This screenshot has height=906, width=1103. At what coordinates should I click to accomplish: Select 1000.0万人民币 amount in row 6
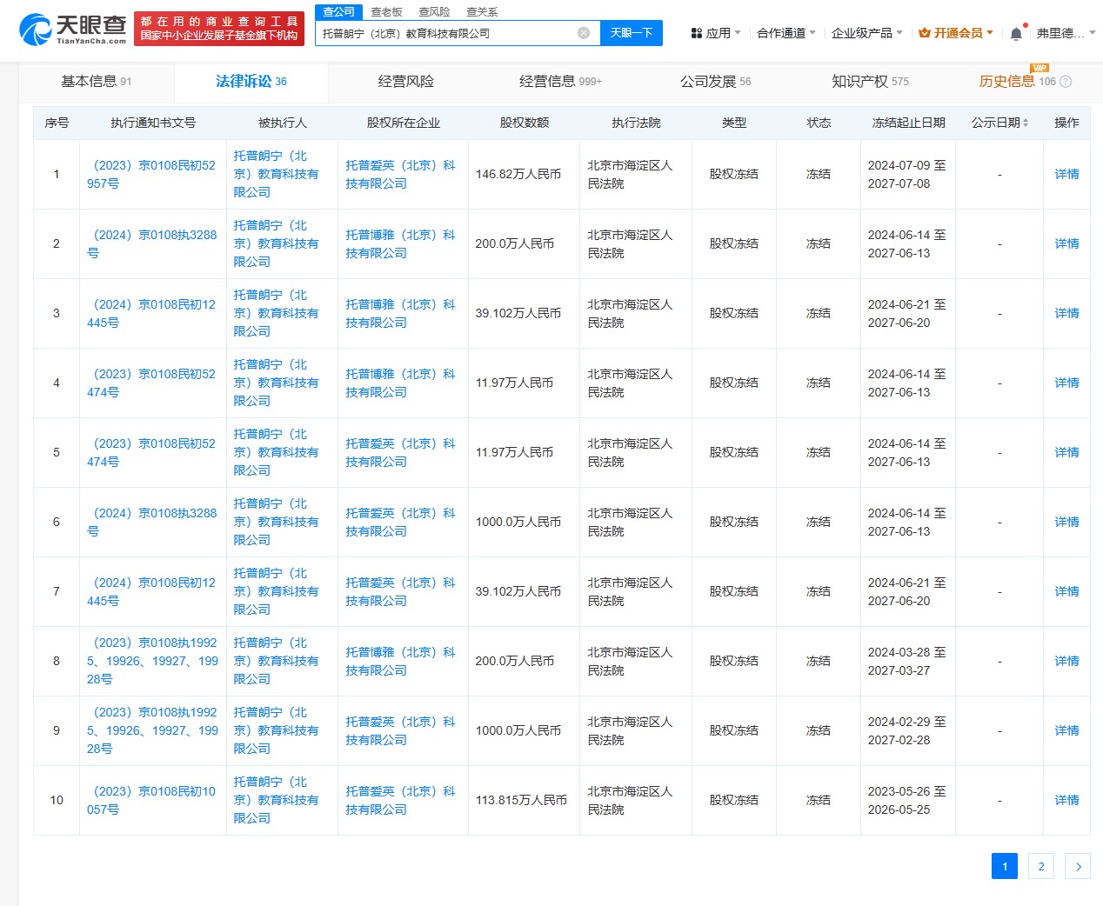[518, 522]
